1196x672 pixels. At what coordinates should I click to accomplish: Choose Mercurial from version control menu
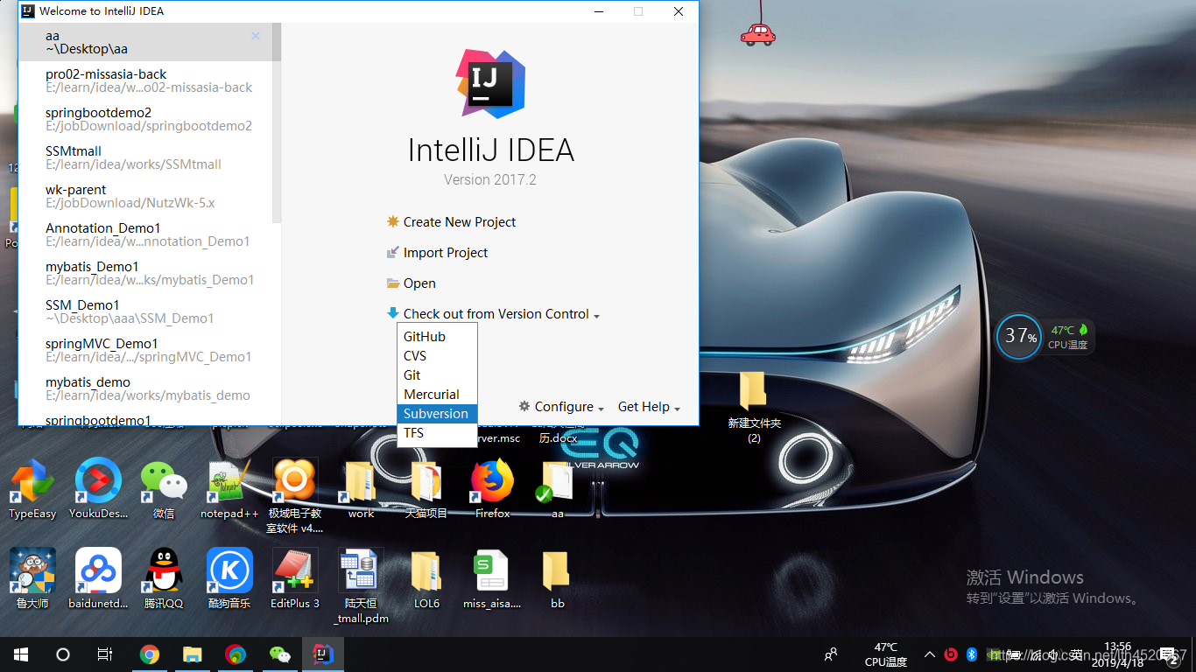[437, 395]
